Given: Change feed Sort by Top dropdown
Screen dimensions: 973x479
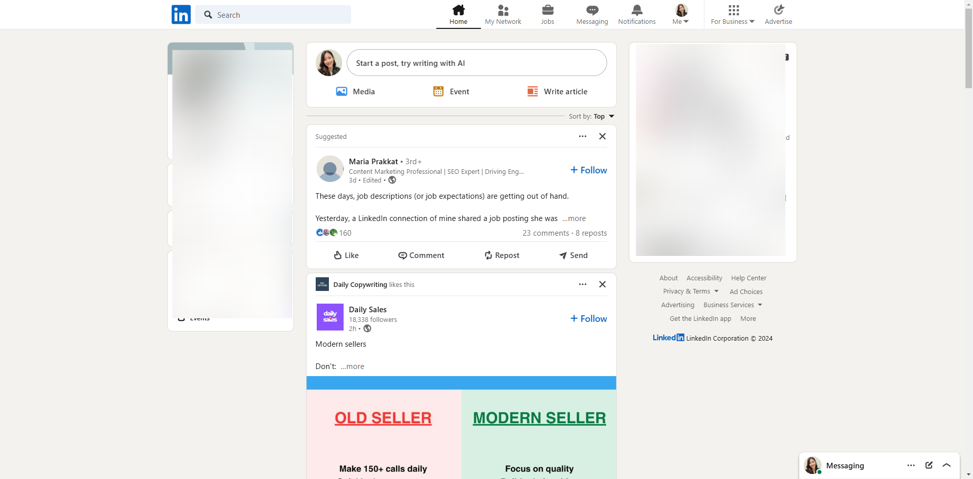Looking at the screenshot, I should 591,116.
